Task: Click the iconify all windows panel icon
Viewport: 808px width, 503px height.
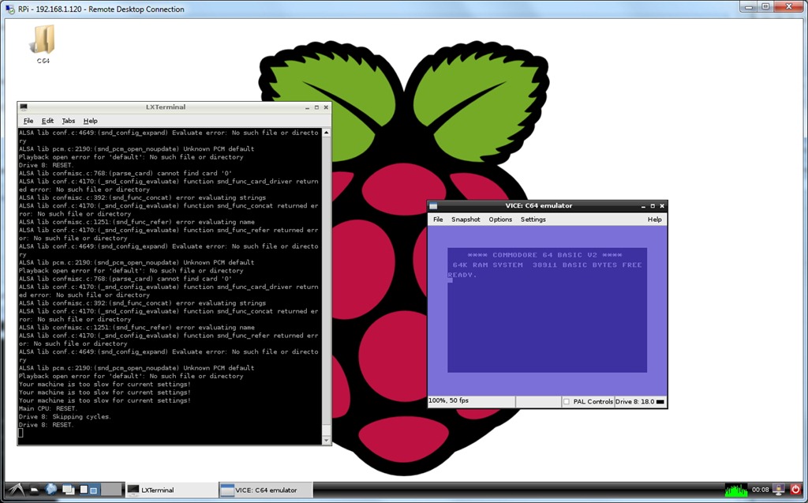Action: 68,490
